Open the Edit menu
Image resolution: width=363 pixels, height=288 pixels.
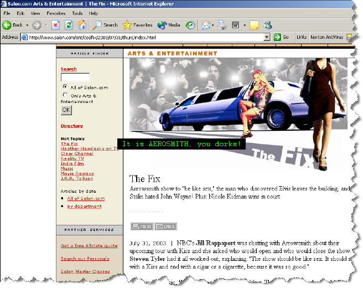click(20, 13)
